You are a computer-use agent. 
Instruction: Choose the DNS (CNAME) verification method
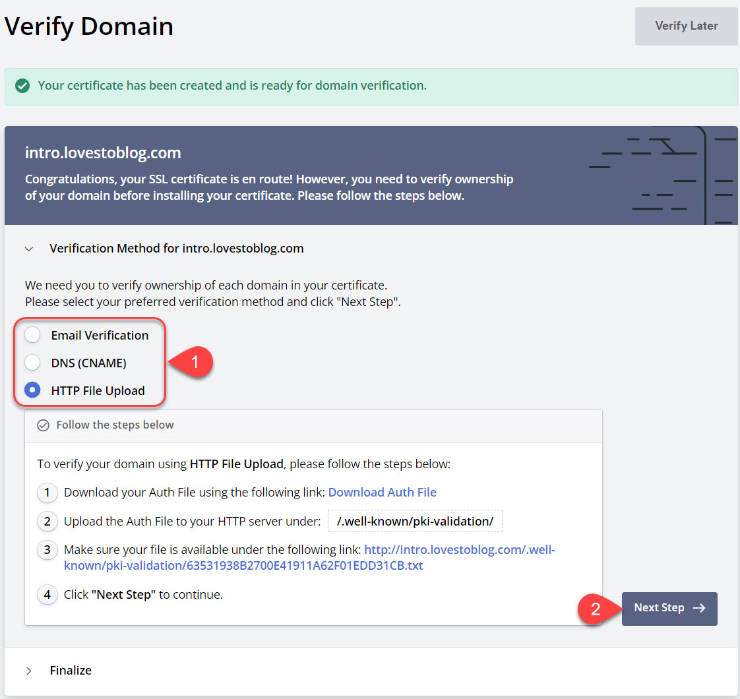coord(32,363)
